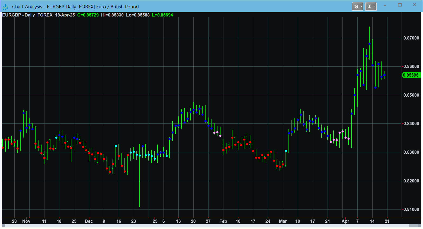The height and width of the screenshot is (229, 423).
Task: Click the 21 label on date axis
Action: 387,221
